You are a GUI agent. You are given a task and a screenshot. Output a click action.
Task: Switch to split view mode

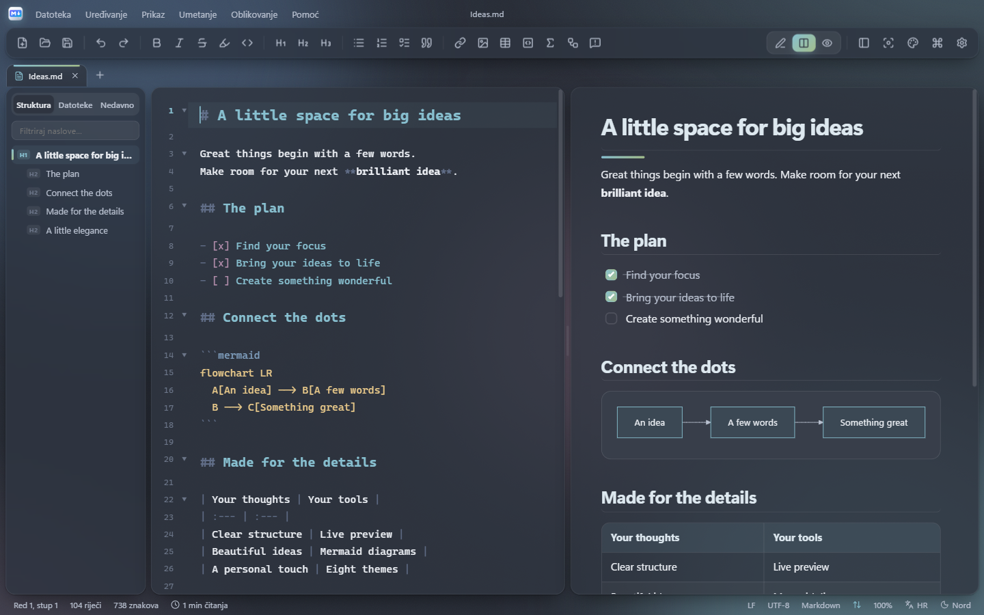(804, 43)
